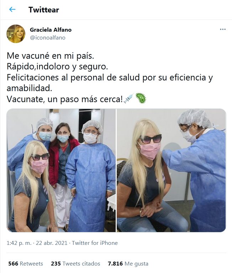View the 7.816 Me gusta list
This screenshot has width=232, height=273.
[x=128, y=264]
